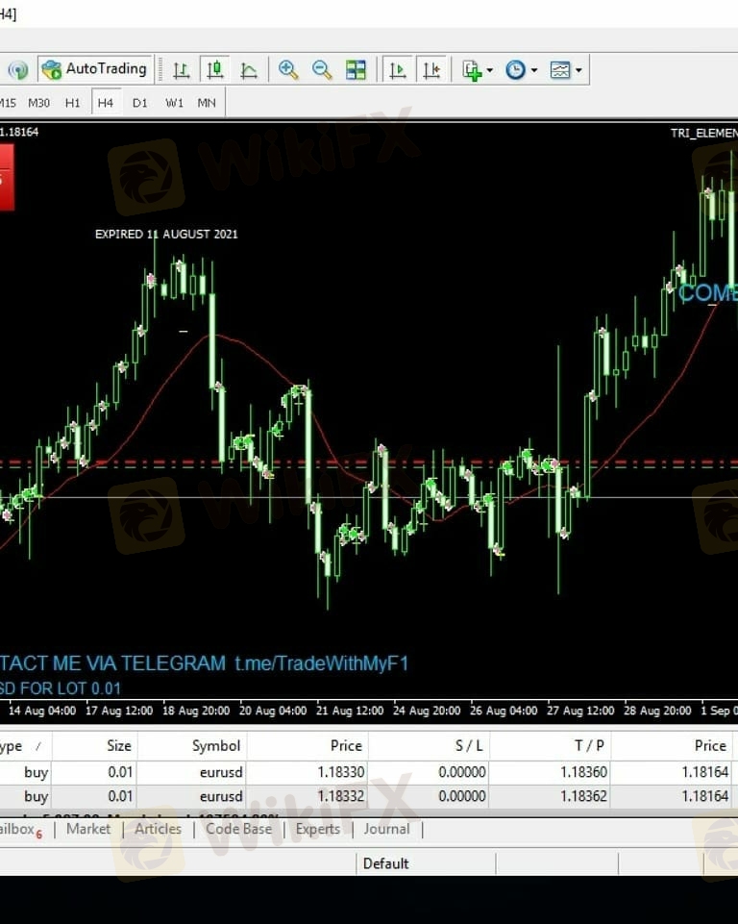Enable auto scroll to latest candle
The height and width of the screenshot is (924, 738).
tap(397, 69)
